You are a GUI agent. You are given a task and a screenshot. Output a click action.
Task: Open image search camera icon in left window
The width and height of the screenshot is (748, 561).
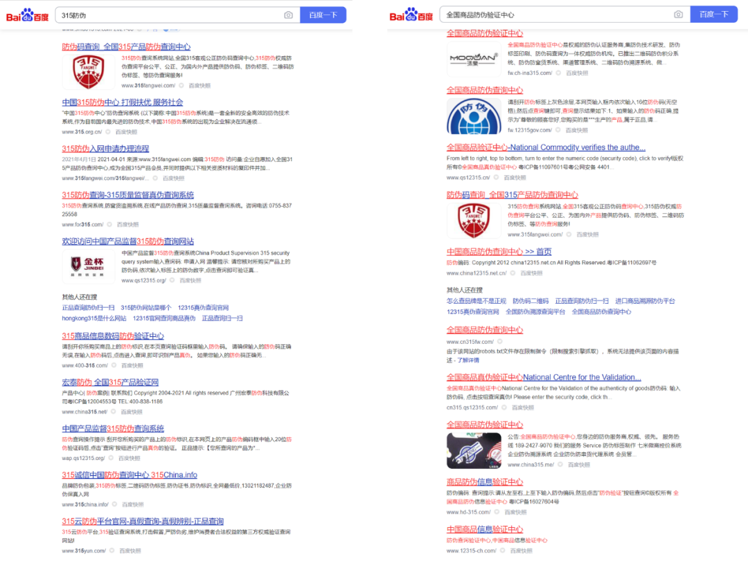click(x=288, y=15)
